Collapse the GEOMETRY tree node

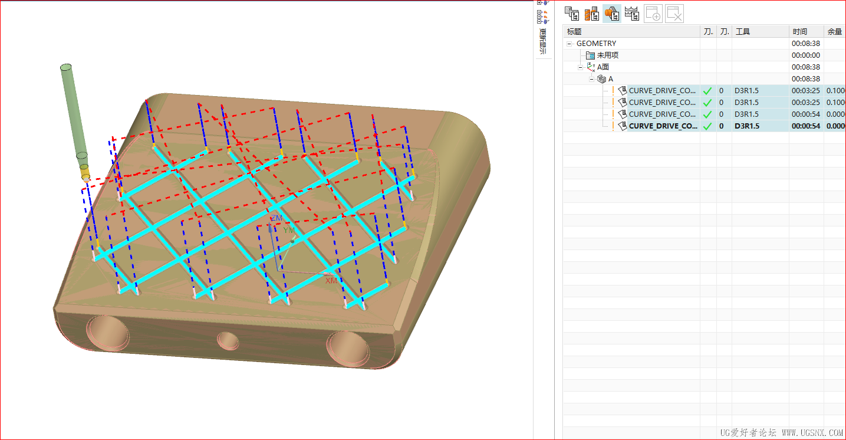tap(570, 43)
